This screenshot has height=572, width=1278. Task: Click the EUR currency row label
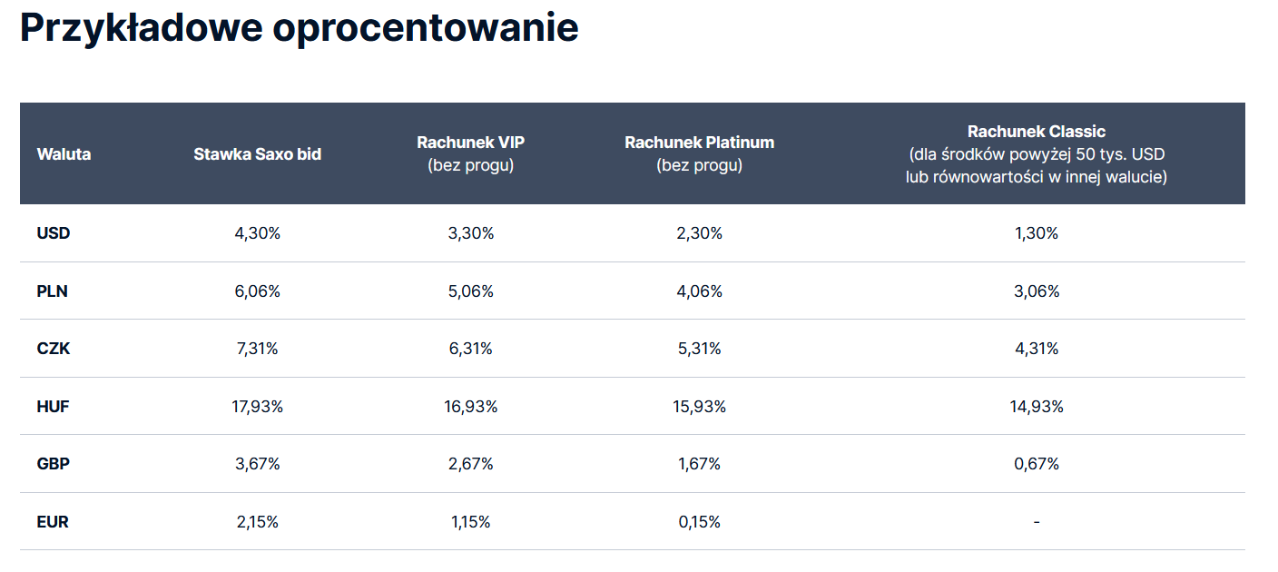click(53, 522)
